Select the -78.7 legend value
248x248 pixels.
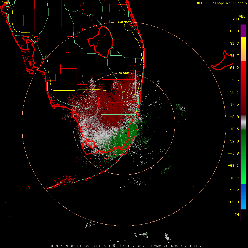[x=233, y=178]
